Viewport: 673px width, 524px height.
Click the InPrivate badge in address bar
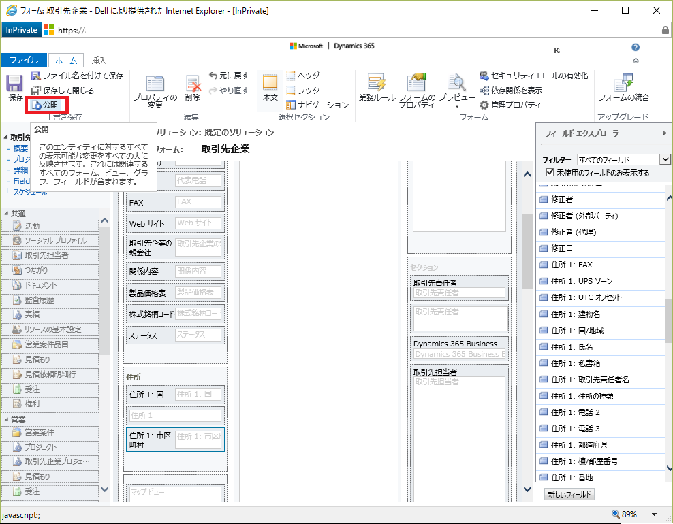[x=22, y=30]
